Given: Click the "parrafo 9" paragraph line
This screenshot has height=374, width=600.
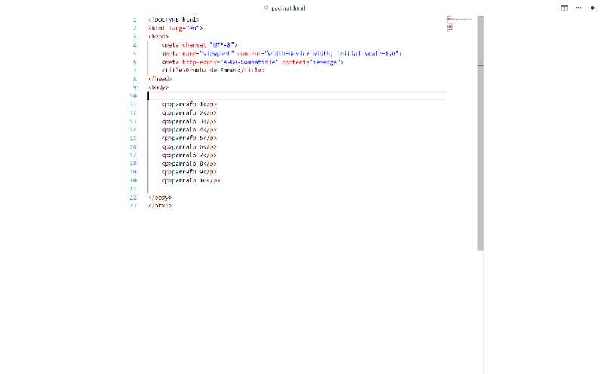Looking at the screenshot, I should [x=189, y=172].
